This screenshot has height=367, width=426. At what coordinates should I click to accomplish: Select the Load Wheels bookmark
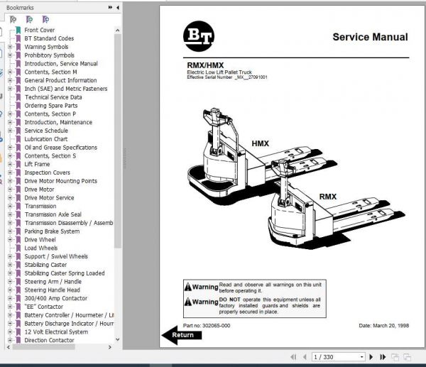[41, 248]
